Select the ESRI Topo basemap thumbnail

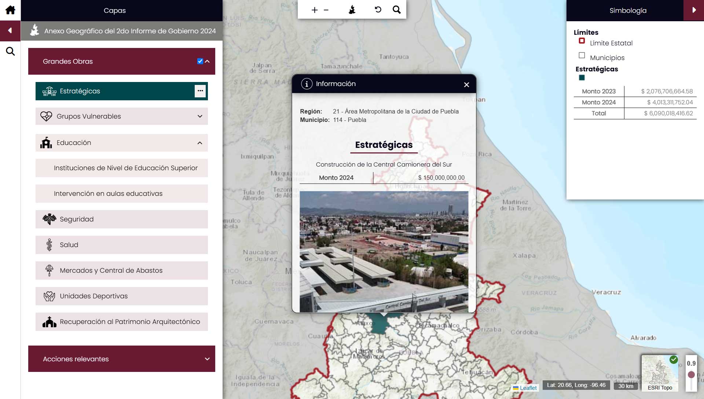click(660, 373)
